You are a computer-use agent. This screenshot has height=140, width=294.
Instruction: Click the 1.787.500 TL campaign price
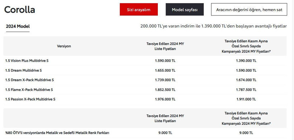click(246, 90)
